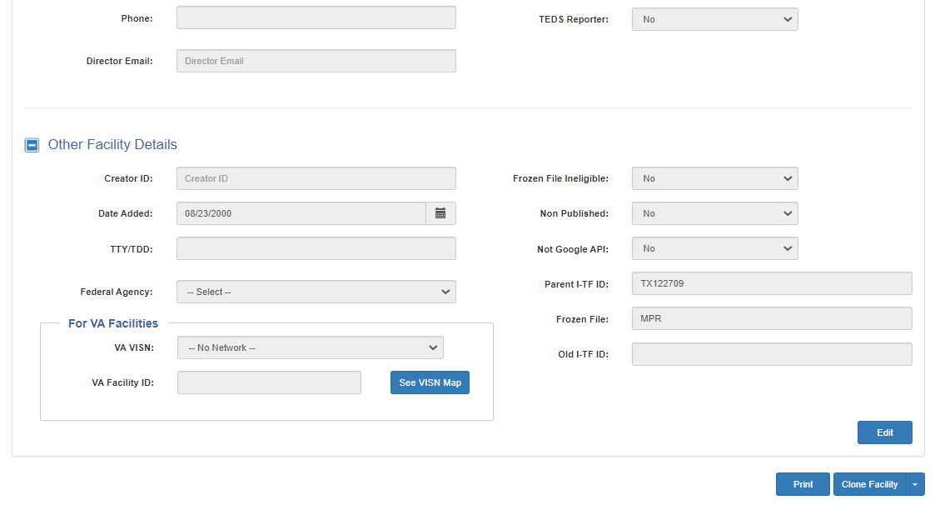The image size is (935, 505).
Task: Expand the Frozen File Ineligible dropdown
Action: [714, 178]
